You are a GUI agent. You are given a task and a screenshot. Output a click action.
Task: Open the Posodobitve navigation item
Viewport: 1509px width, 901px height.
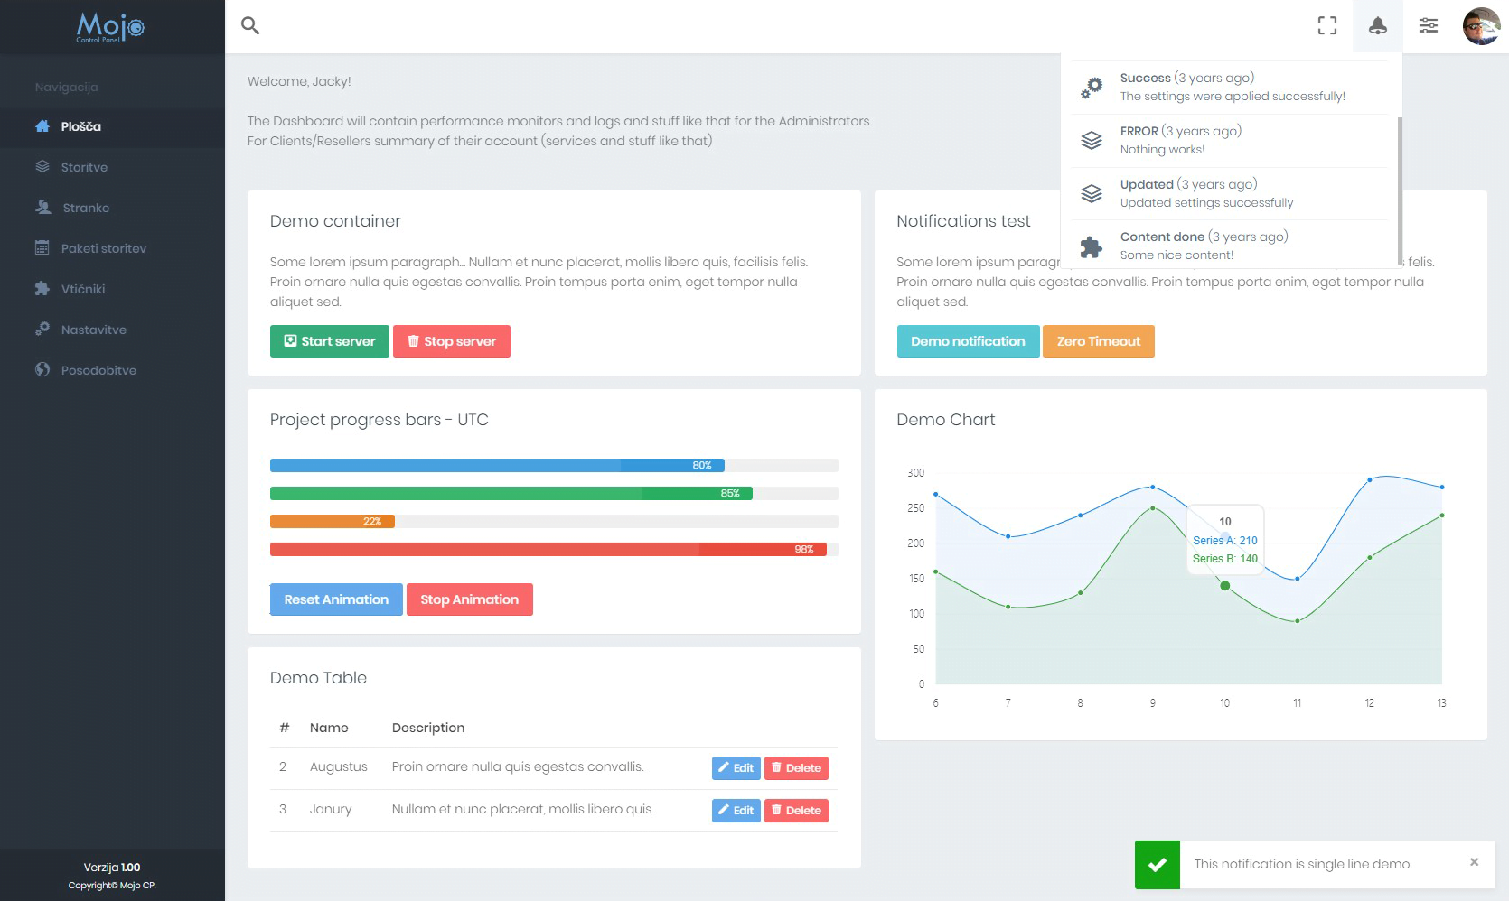tap(98, 370)
